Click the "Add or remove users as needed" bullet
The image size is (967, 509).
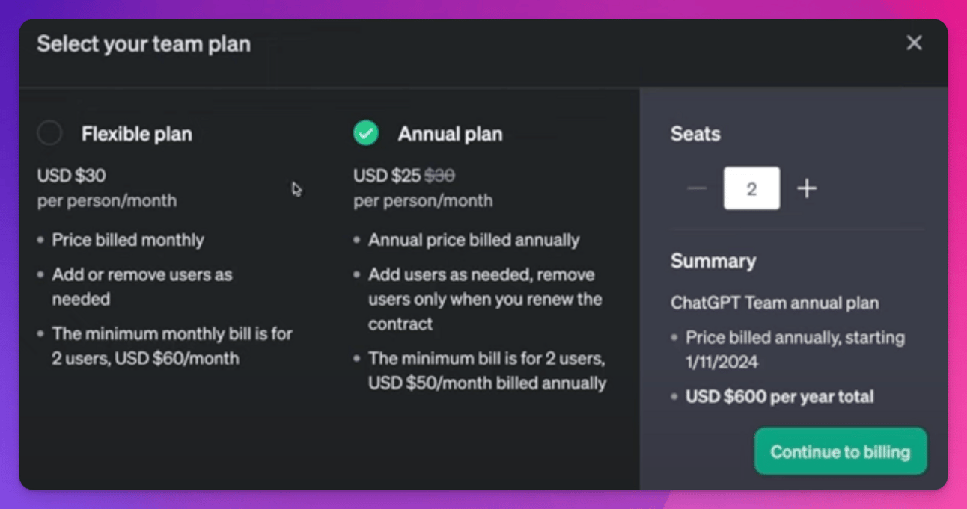pyautogui.click(x=141, y=286)
